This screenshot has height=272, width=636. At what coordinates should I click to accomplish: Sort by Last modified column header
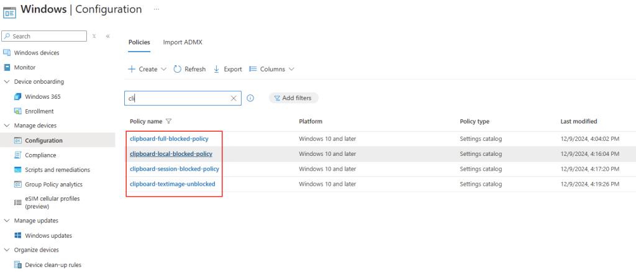pos(579,121)
